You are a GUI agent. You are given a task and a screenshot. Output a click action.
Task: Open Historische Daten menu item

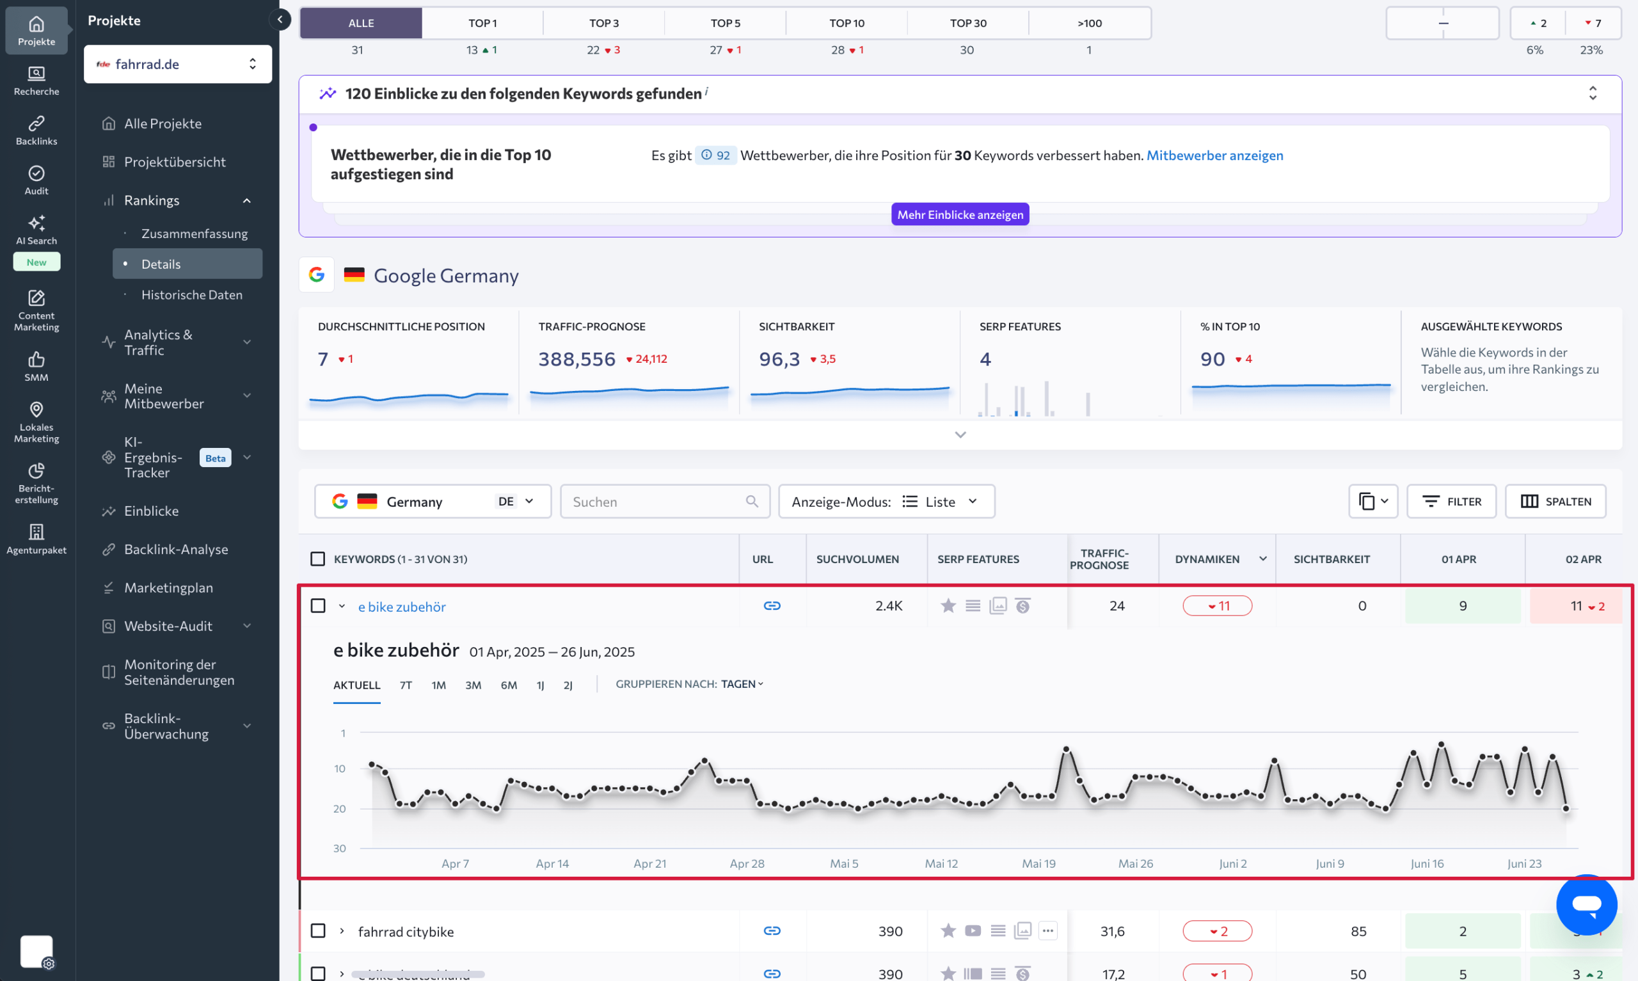pyautogui.click(x=191, y=295)
